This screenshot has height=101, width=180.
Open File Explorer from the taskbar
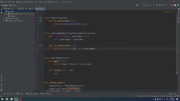pyautogui.click(x=7, y=99)
